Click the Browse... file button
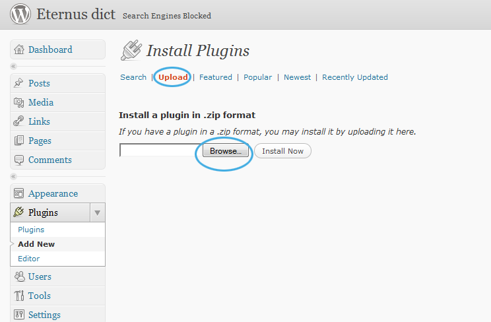This screenshot has width=491, height=322. point(226,151)
